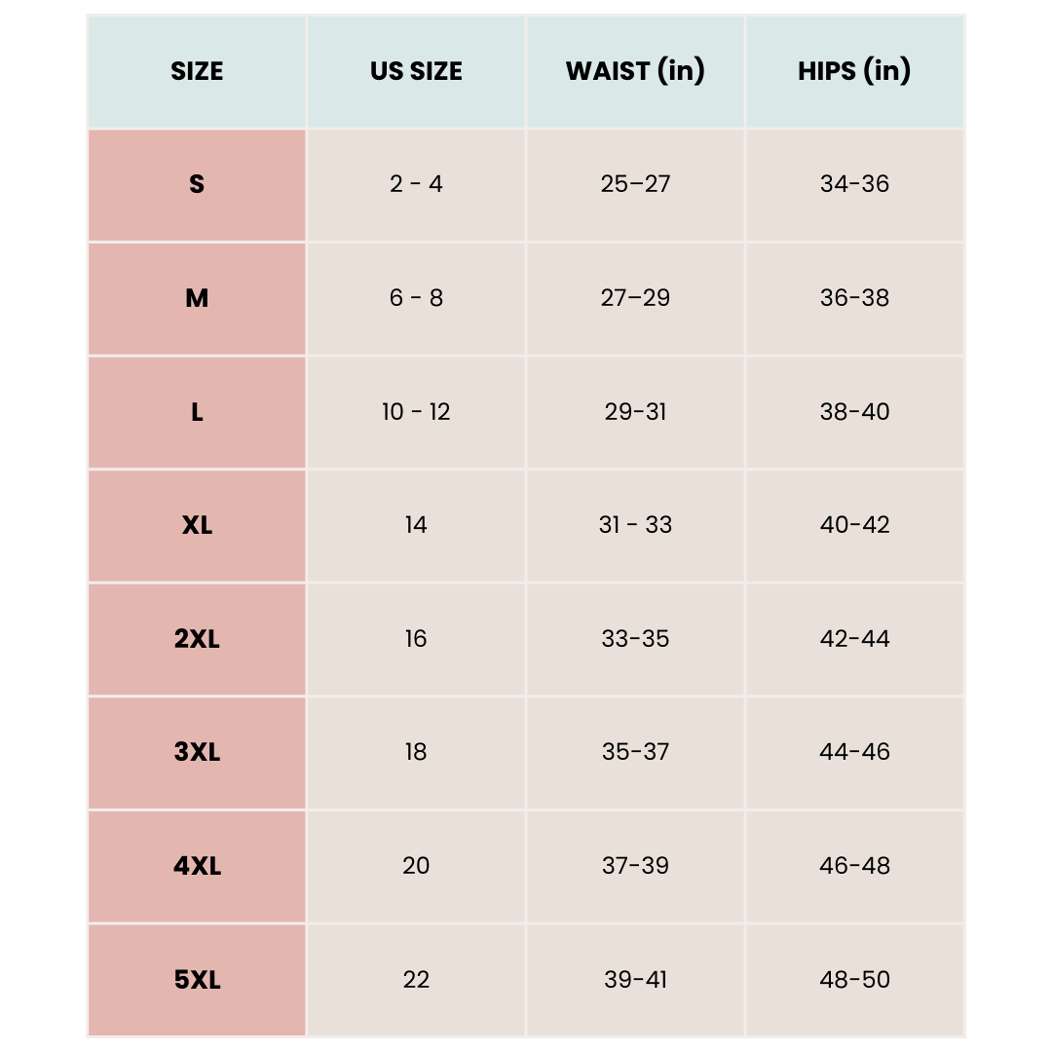The height and width of the screenshot is (1052, 1052).
Task: Click the hips 42-44 cell
Action: (854, 639)
